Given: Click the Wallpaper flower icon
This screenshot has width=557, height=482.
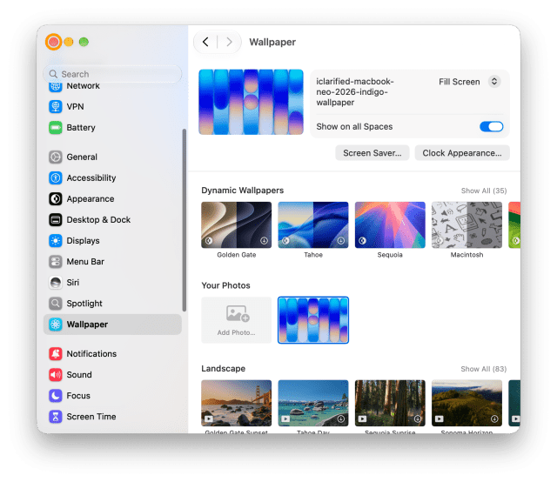Looking at the screenshot, I should [56, 325].
